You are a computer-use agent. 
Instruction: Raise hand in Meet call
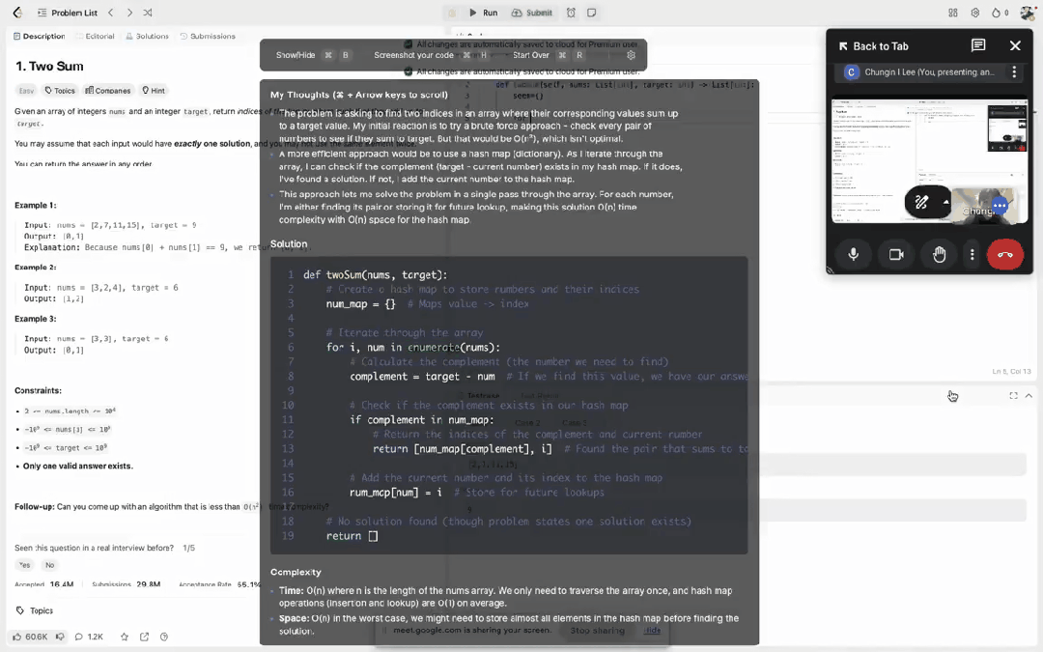pos(939,254)
